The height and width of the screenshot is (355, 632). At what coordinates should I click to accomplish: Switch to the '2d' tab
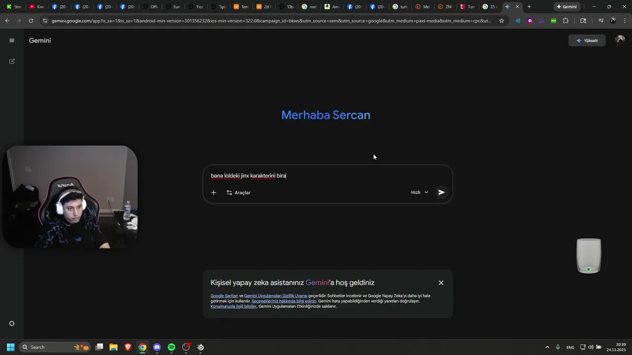tap(264, 7)
